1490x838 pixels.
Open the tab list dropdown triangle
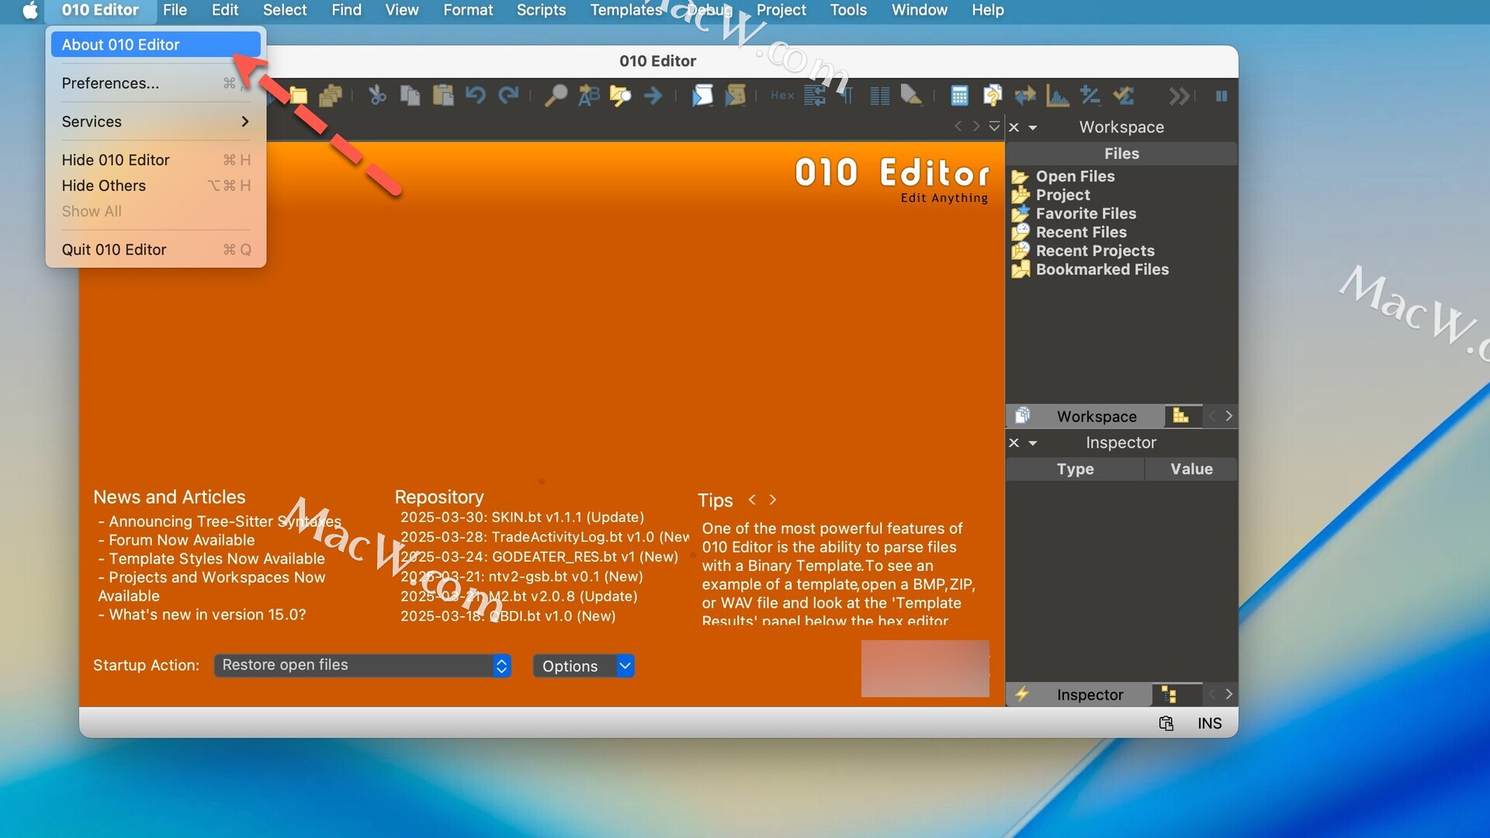click(994, 126)
